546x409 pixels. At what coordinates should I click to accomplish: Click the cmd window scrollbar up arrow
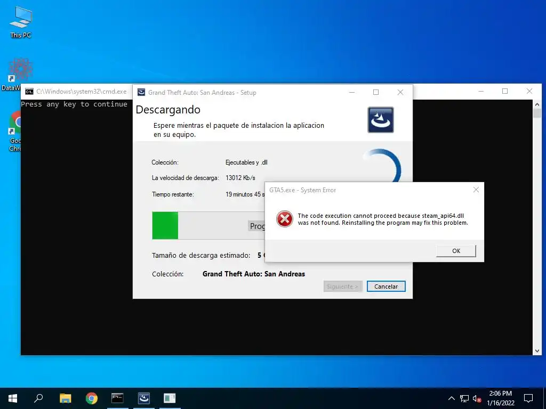pos(537,104)
